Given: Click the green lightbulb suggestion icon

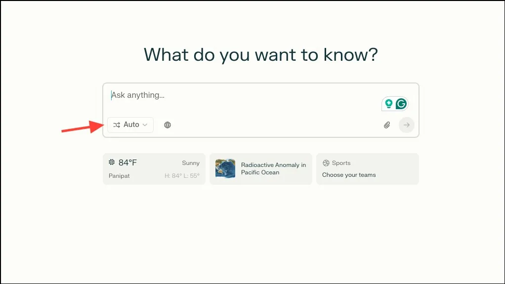Looking at the screenshot, I should tap(389, 104).
